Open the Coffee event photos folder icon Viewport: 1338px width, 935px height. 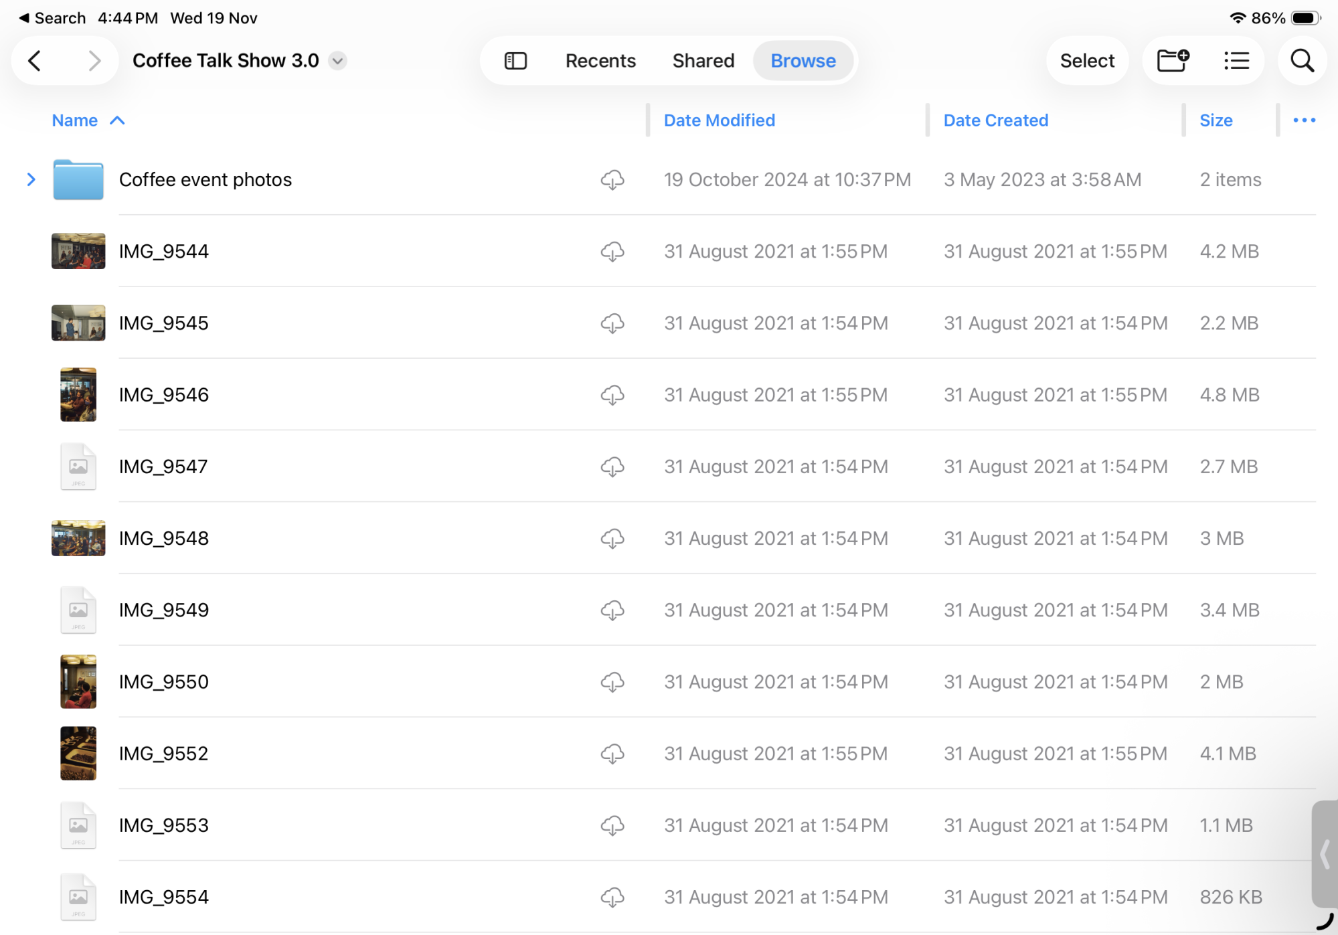pos(78,179)
